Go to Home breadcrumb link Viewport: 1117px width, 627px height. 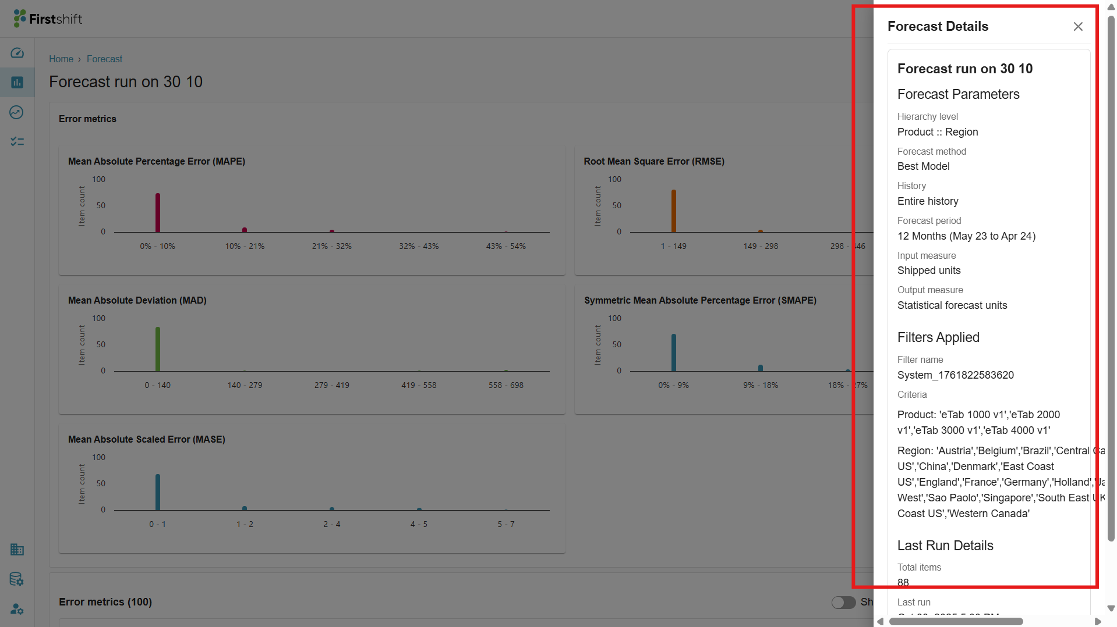click(61, 59)
